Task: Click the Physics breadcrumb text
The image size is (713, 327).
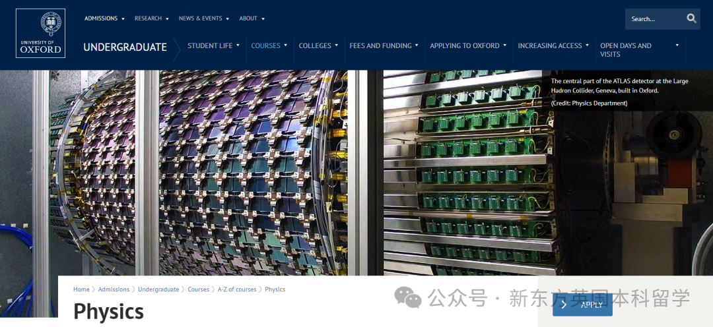Action: [x=275, y=289]
